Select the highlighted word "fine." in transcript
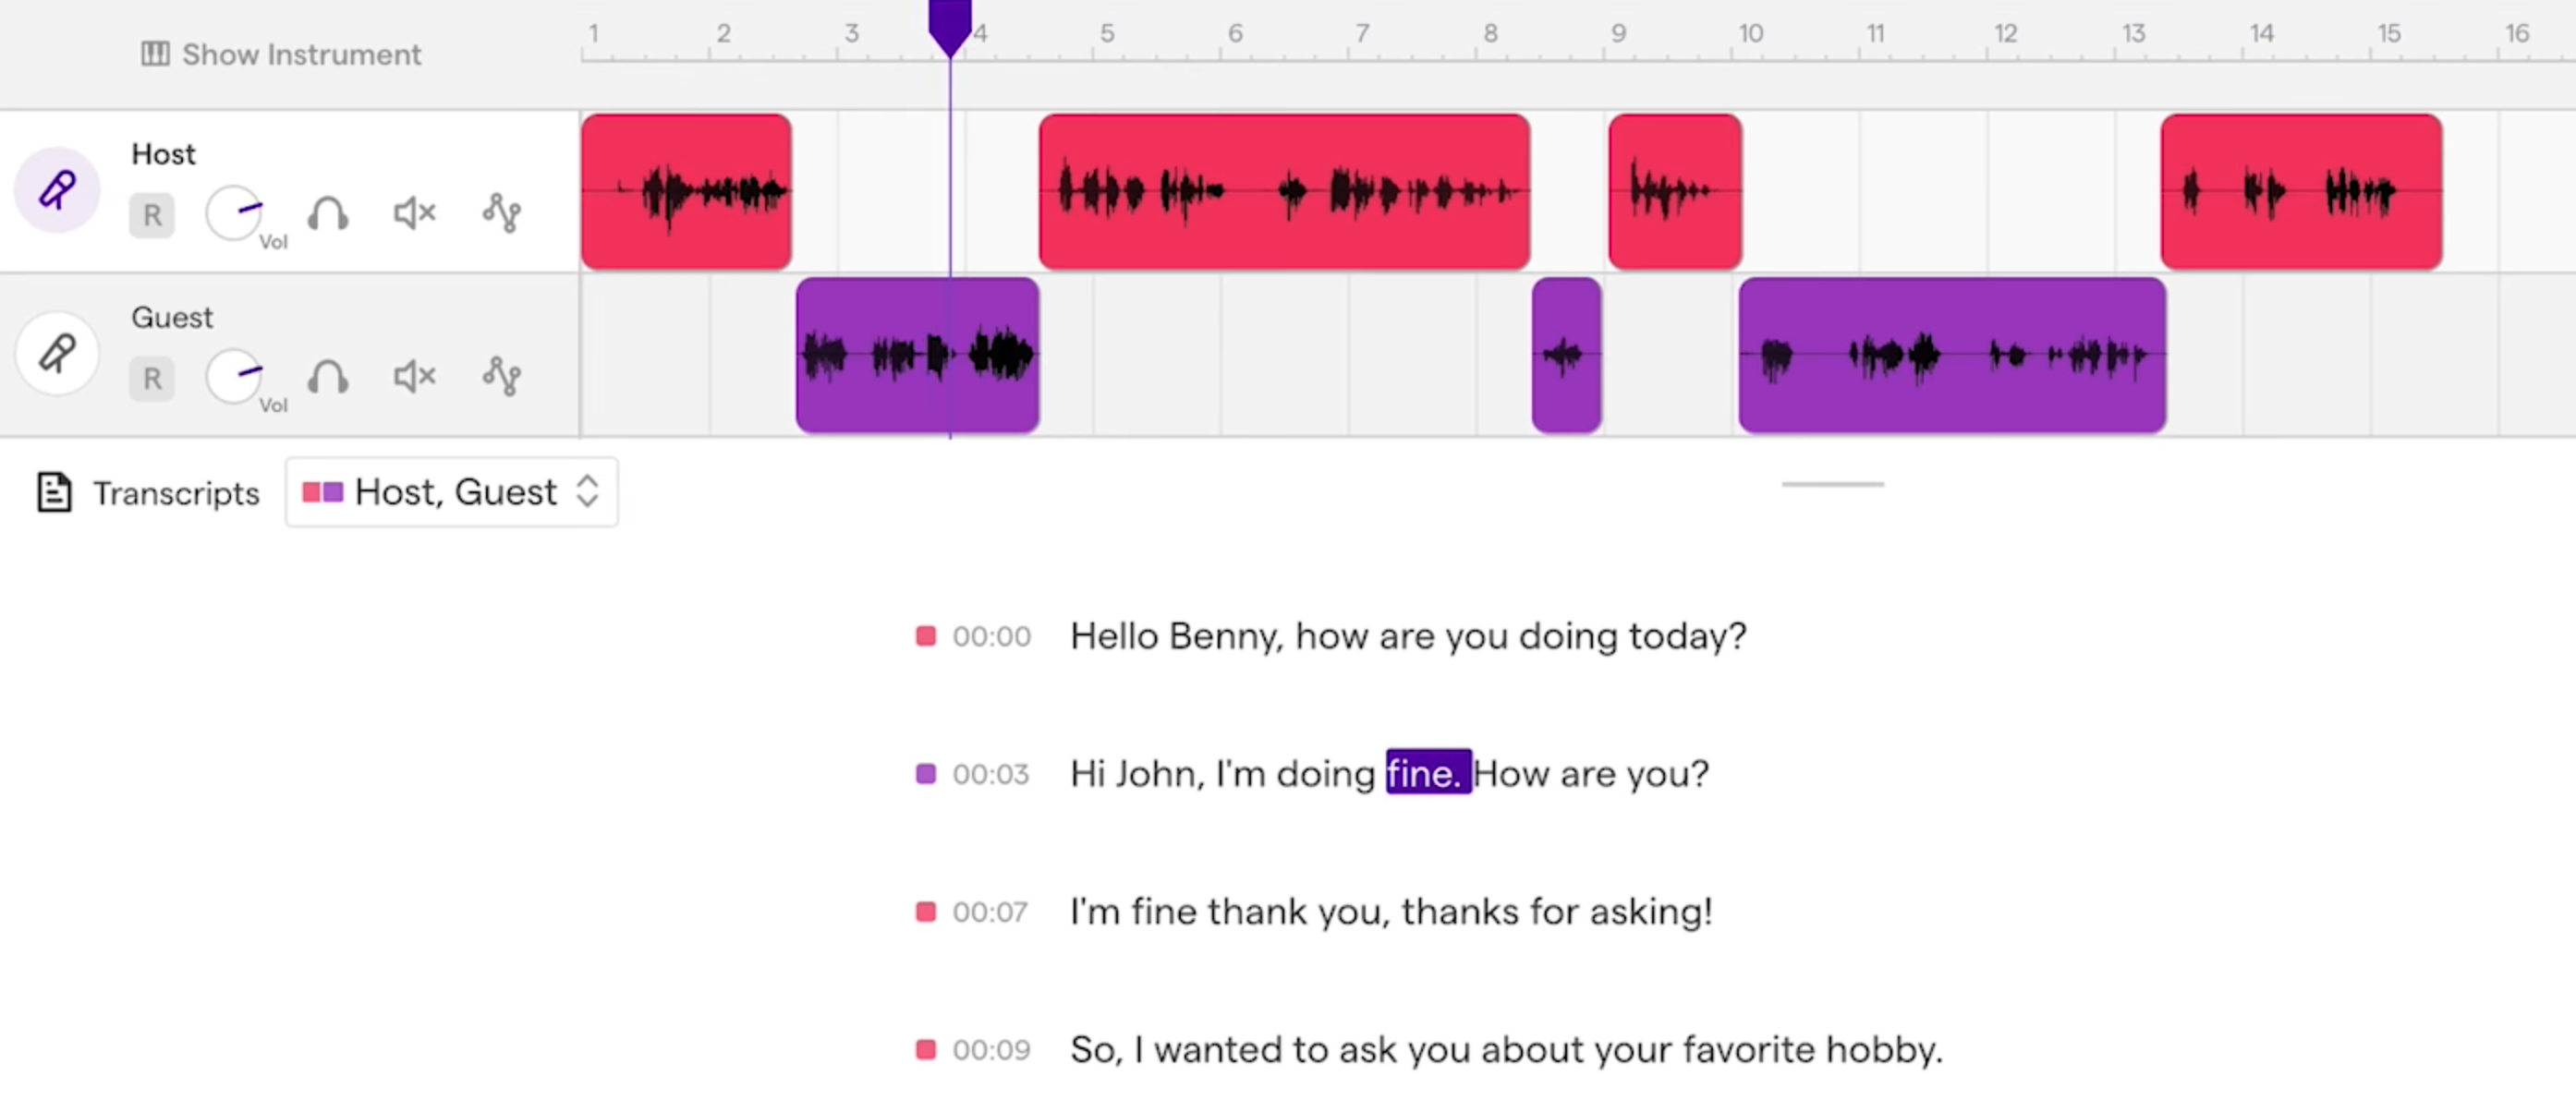The width and height of the screenshot is (2576, 1112). (x=1428, y=773)
